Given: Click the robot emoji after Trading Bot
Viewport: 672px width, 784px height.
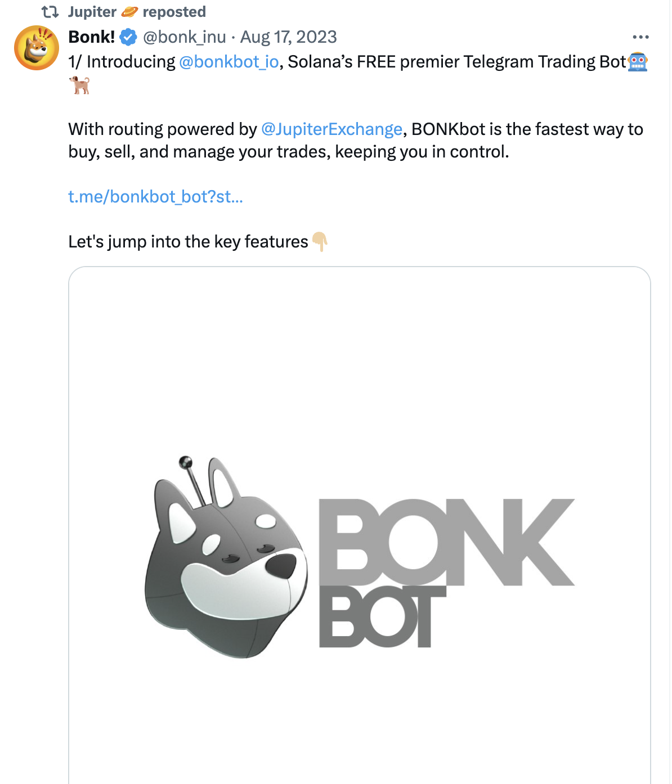Looking at the screenshot, I should tap(638, 62).
